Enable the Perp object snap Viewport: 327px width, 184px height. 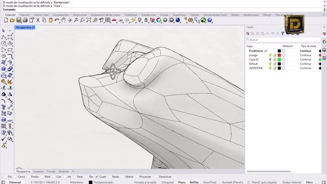[x=75, y=177]
